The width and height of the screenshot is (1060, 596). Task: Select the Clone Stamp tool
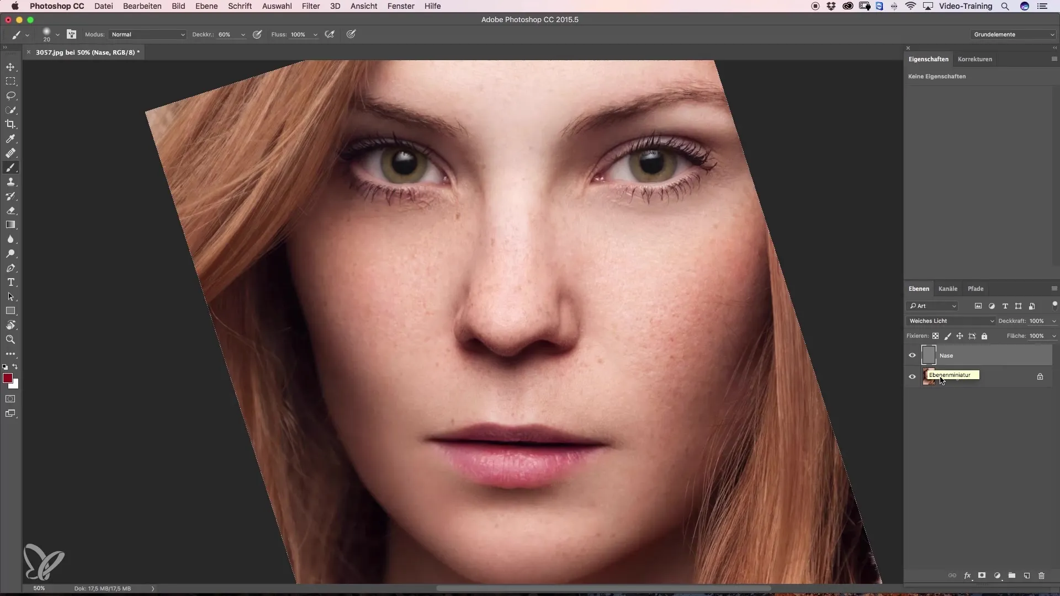pyautogui.click(x=10, y=182)
